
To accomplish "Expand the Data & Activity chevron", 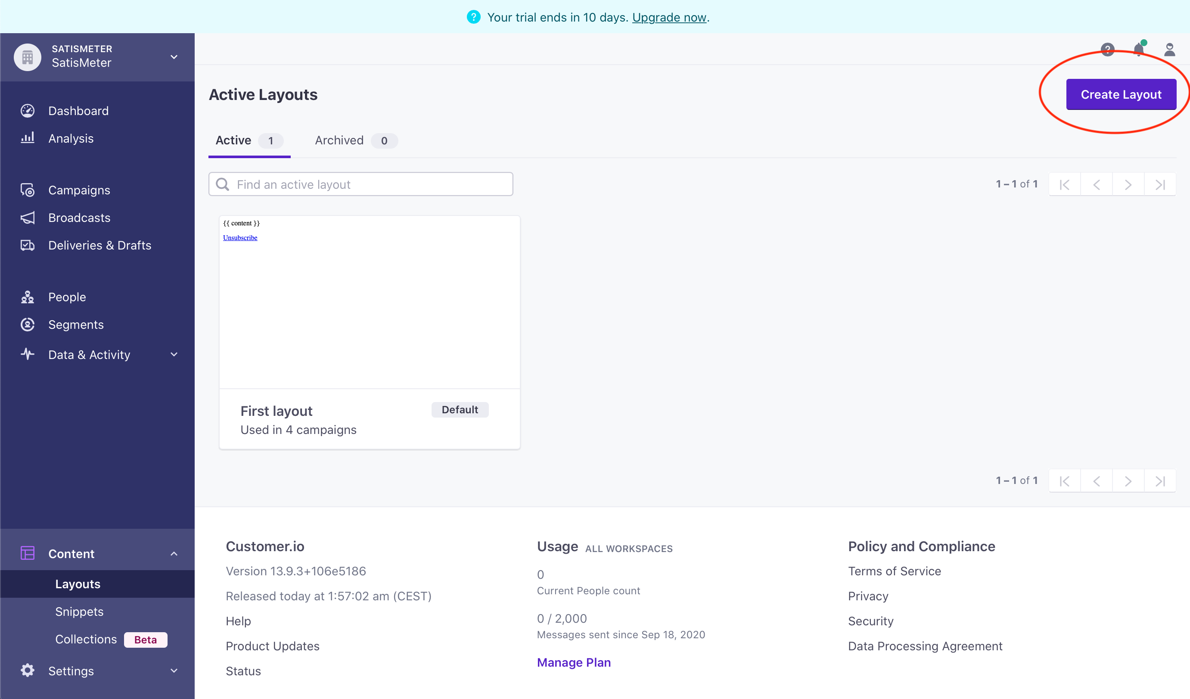I will click(174, 355).
